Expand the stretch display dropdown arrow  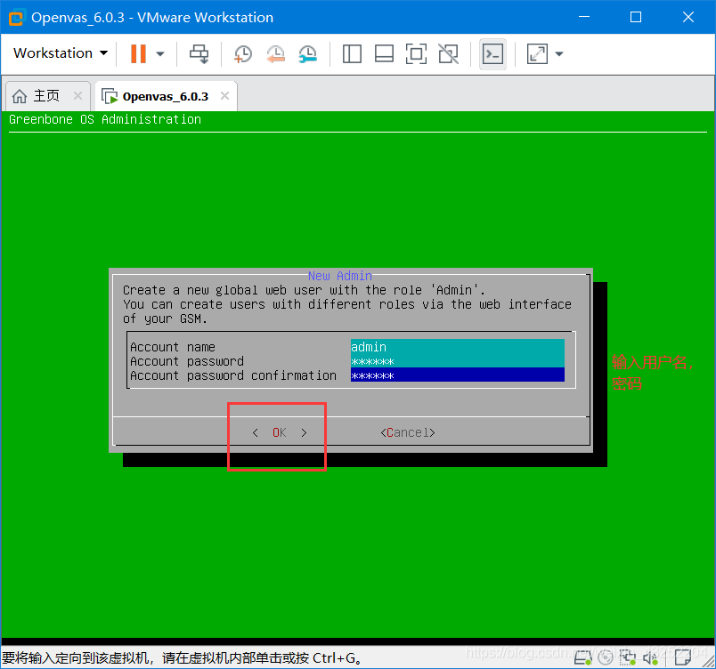(559, 53)
